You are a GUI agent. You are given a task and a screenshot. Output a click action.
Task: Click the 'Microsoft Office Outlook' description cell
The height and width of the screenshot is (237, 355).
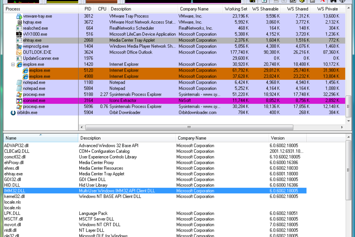point(131,52)
